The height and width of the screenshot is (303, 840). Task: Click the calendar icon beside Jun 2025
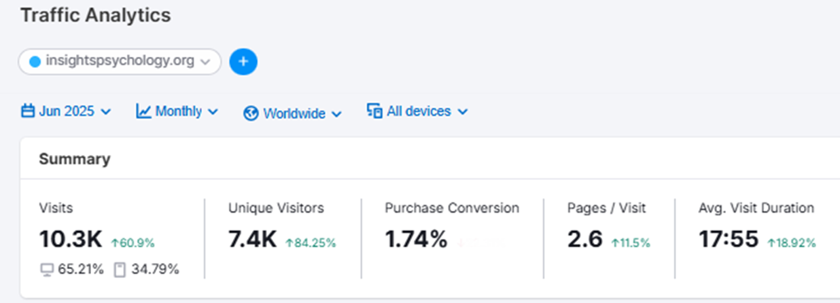point(28,111)
